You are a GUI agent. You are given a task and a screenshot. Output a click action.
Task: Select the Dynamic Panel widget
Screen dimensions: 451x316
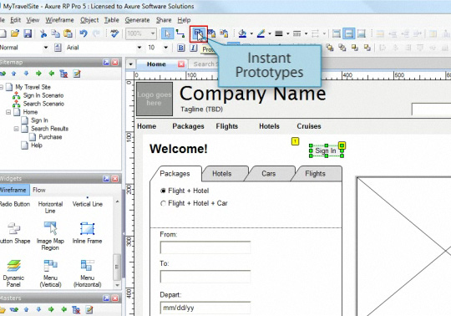(13, 273)
